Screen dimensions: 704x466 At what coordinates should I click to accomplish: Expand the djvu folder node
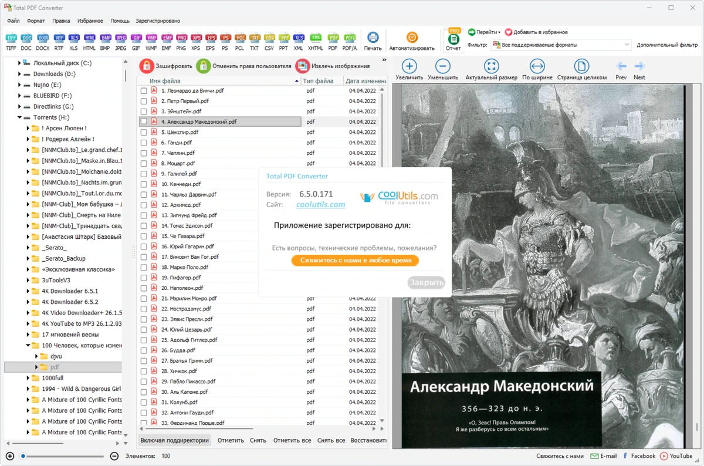pos(36,356)
